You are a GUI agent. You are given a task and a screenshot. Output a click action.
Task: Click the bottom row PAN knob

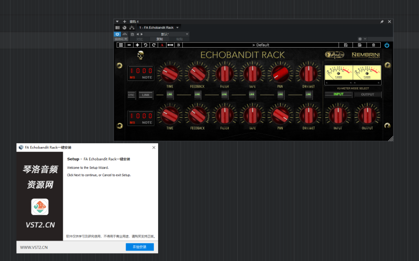click(x=280, y=115)
